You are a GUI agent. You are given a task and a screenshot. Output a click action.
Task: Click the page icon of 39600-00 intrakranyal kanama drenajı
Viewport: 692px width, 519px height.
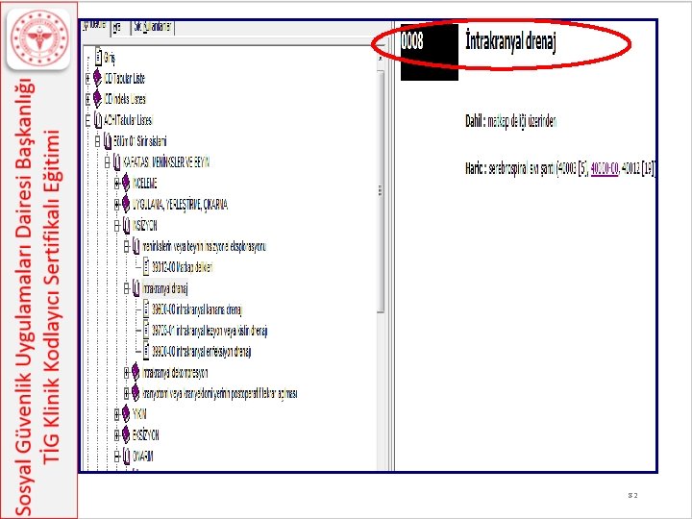tap(146, 309)
